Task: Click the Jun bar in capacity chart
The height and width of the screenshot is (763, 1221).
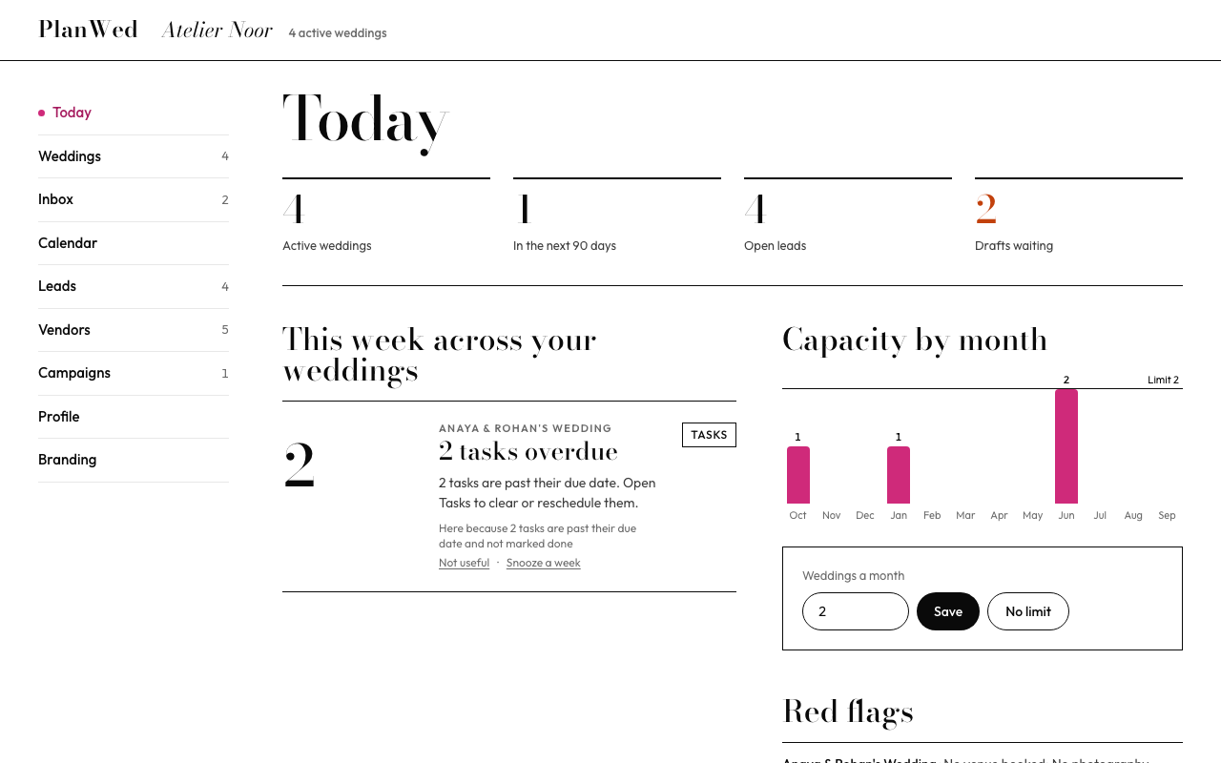Action: tap(1066, 446)
